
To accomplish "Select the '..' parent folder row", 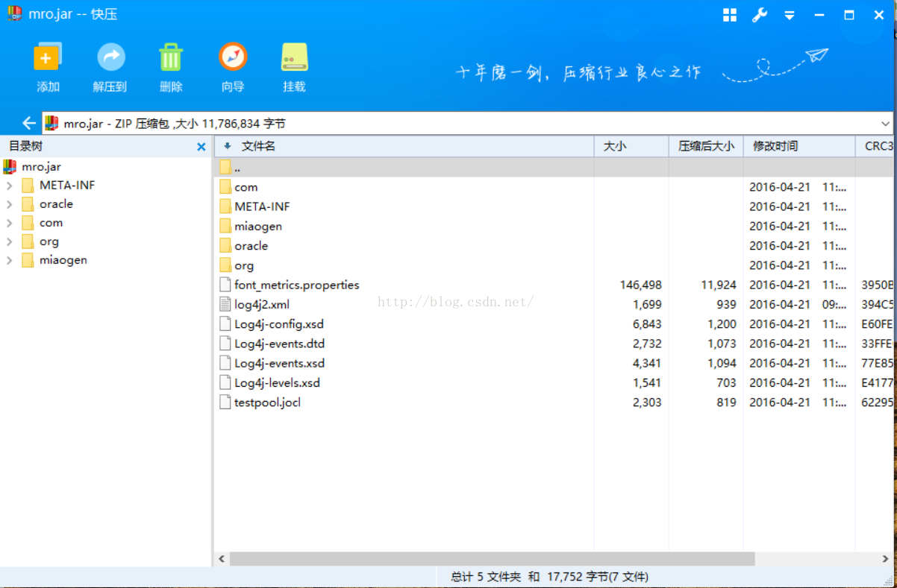I will (554, 167).
